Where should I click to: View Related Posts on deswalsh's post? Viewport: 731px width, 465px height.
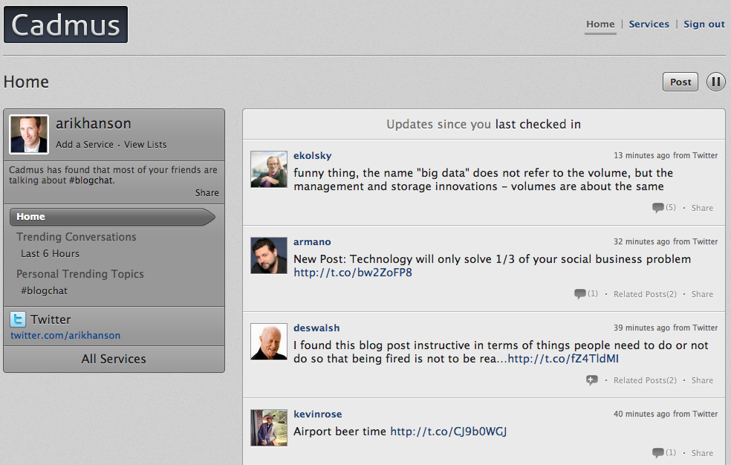pyautogui.click(x=645, y=380)
